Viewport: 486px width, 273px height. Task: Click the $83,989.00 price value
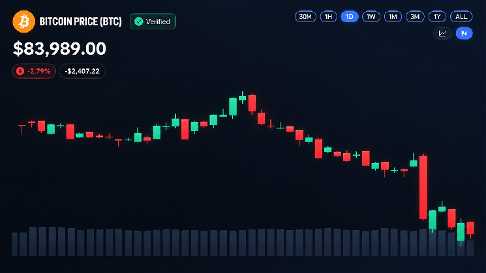(59, 49)
